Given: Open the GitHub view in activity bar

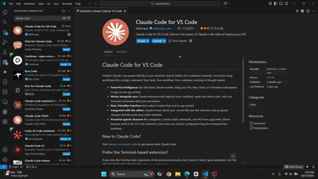Looking at the screenshot, I should click(x=5, y=111).
